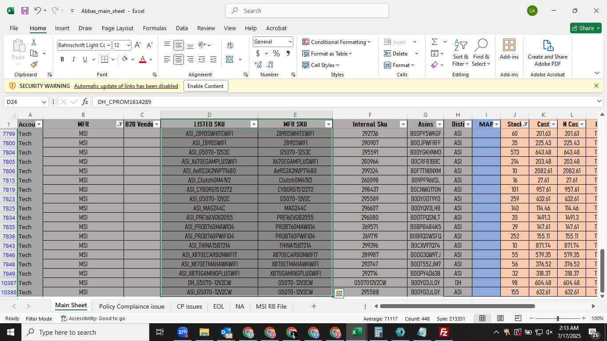This screenshot has width=607, height=341.
Task: Open the Add-ins button
Action: [x=509, y=49]
